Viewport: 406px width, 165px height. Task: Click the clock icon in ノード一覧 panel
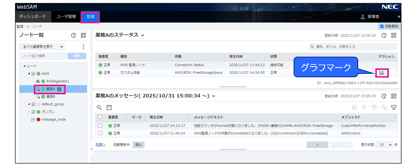point(74,35)
